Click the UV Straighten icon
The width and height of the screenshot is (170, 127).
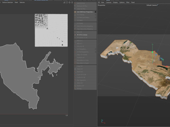coord(75,49)
